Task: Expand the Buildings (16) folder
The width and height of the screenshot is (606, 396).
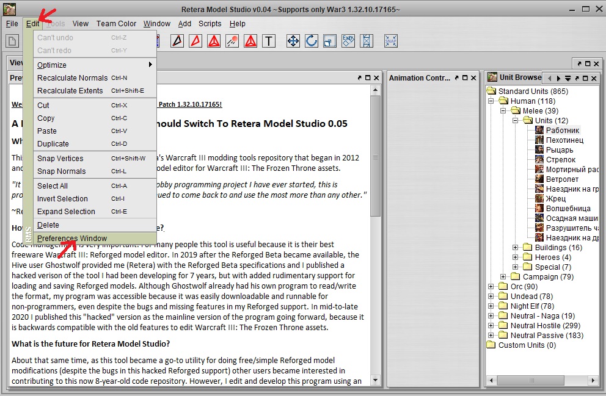Action: pyautogui.click(x=516, y=248)
